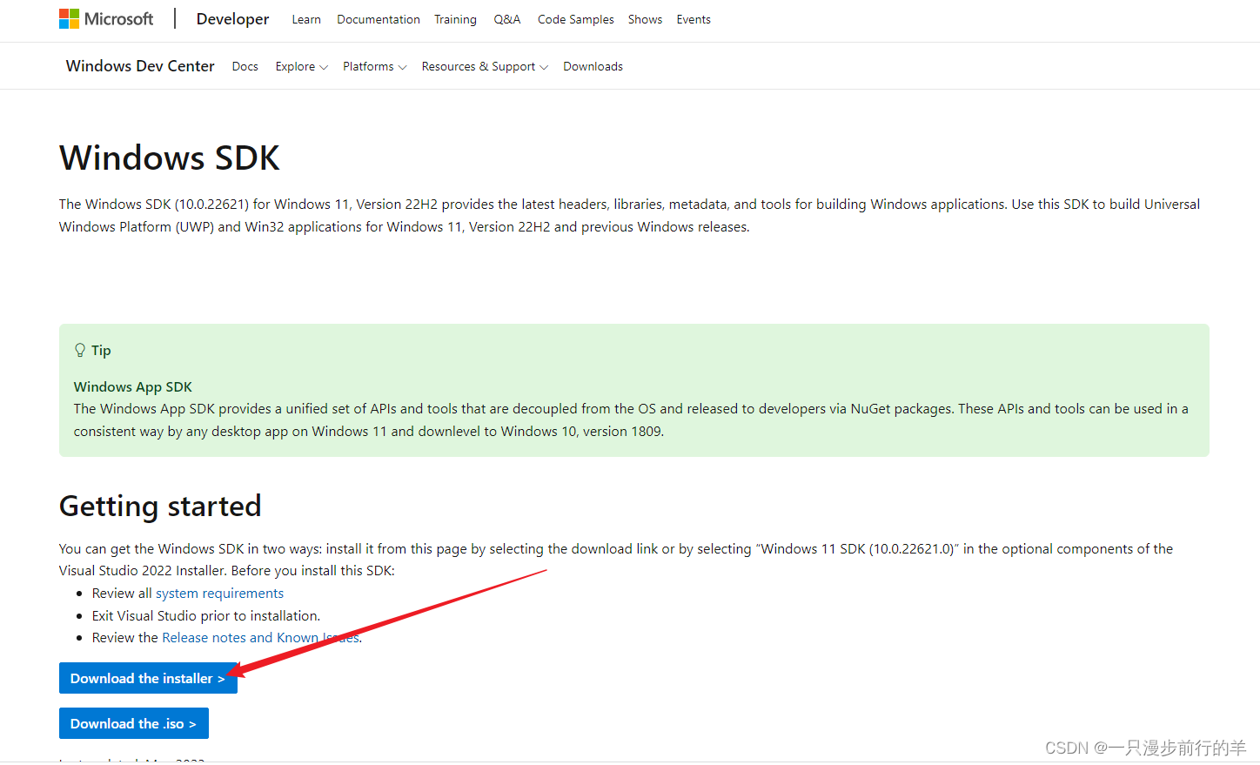Open the Training navigation link
Screen dimensions: 1260x765
coord(455,19)
